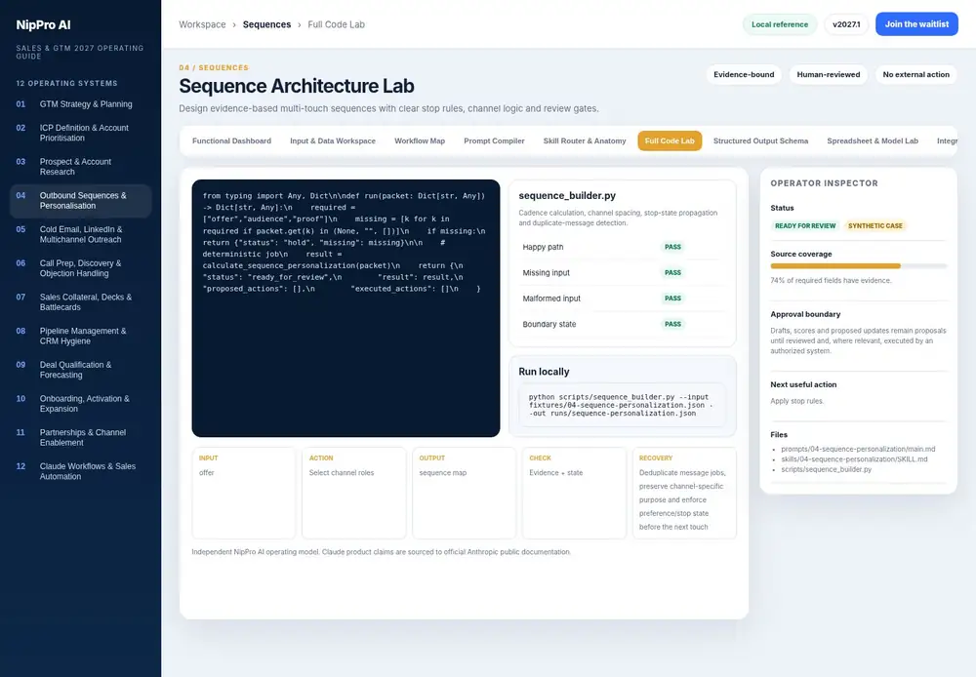Switch to Skill Router & Anatomy tab
The image size is (976, 677).
pos(585,141)
